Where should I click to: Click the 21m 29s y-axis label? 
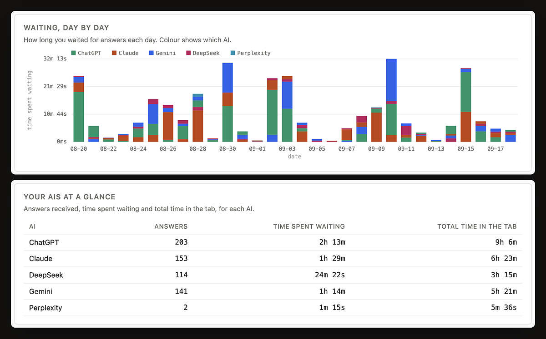[x=56, y=86]
